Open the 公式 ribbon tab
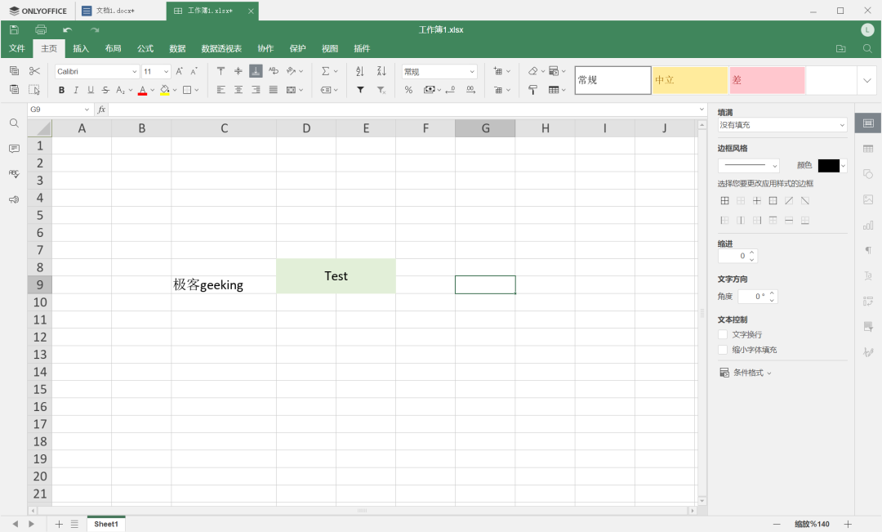 [145, 48]
